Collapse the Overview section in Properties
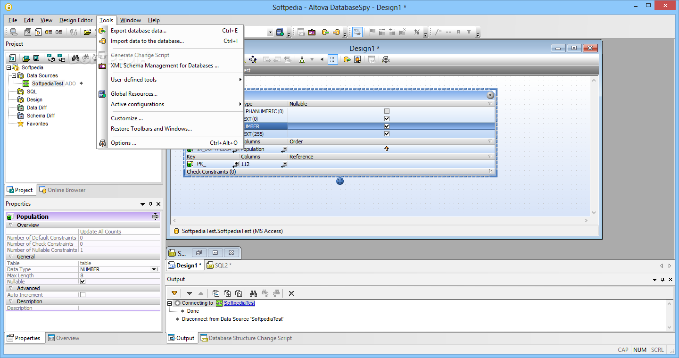 click(x=10, y=225)
